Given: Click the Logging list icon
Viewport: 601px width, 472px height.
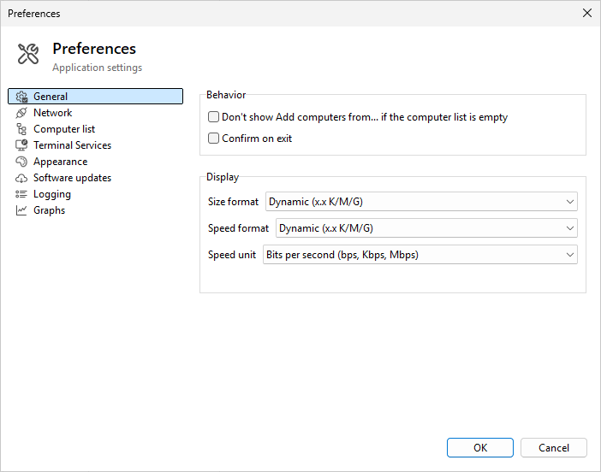Looking at the screenshot, I should point(22,194).
